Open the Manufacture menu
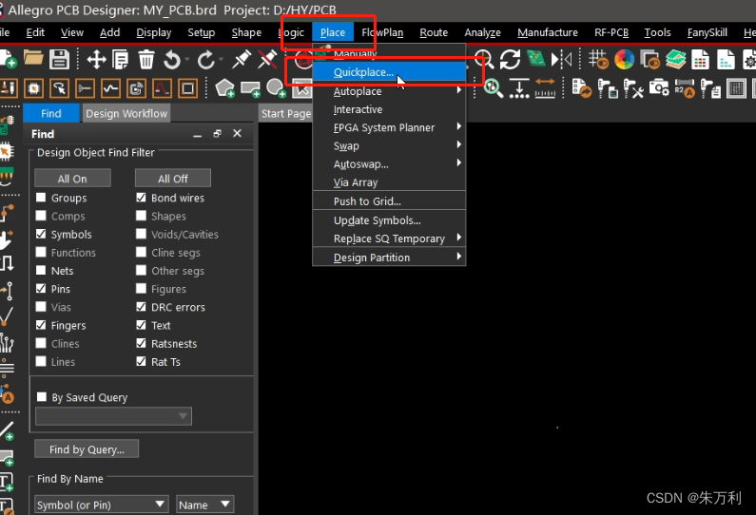Viewport: 756px width, 515px height. pyautogui.click(x=547, y=32)
